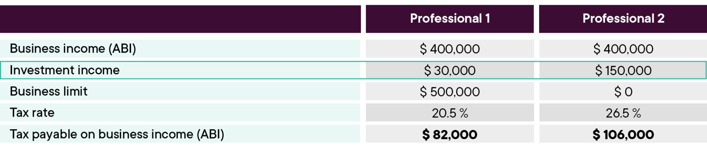Click the bold $106,000 tax payable
707x148 pixels.
pos(623,135)
